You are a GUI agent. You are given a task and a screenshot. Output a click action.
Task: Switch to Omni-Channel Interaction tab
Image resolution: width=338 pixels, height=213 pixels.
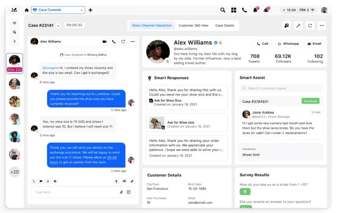[152, 25]
